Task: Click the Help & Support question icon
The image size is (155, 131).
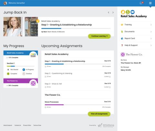Action: tap(122, 45)
